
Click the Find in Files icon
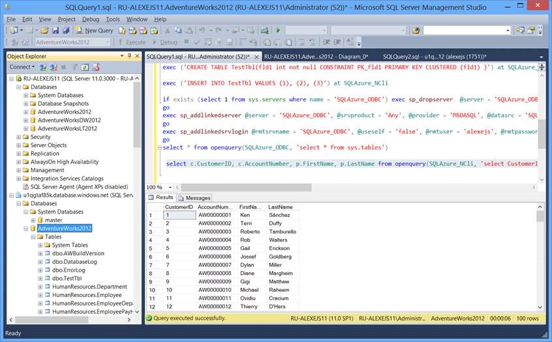(416, 31)
